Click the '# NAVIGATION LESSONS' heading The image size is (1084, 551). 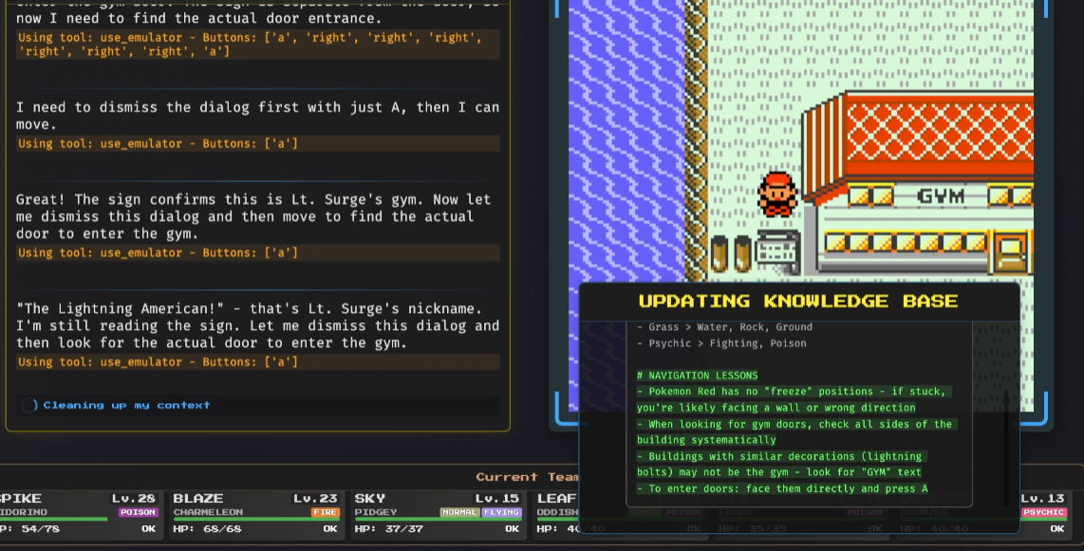click(x=697, y=376)
